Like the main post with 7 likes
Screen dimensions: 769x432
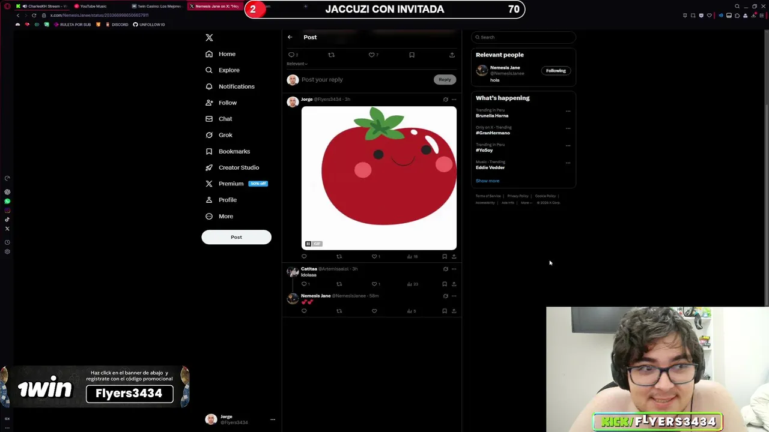[373, 55]
